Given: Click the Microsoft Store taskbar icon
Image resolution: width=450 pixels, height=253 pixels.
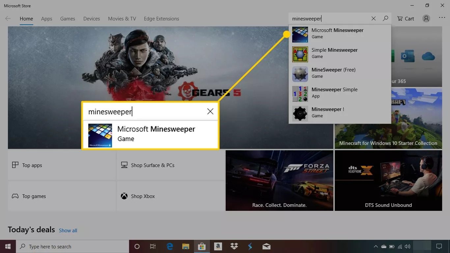Looking at the screenshot, I should [x=202, y=246].
